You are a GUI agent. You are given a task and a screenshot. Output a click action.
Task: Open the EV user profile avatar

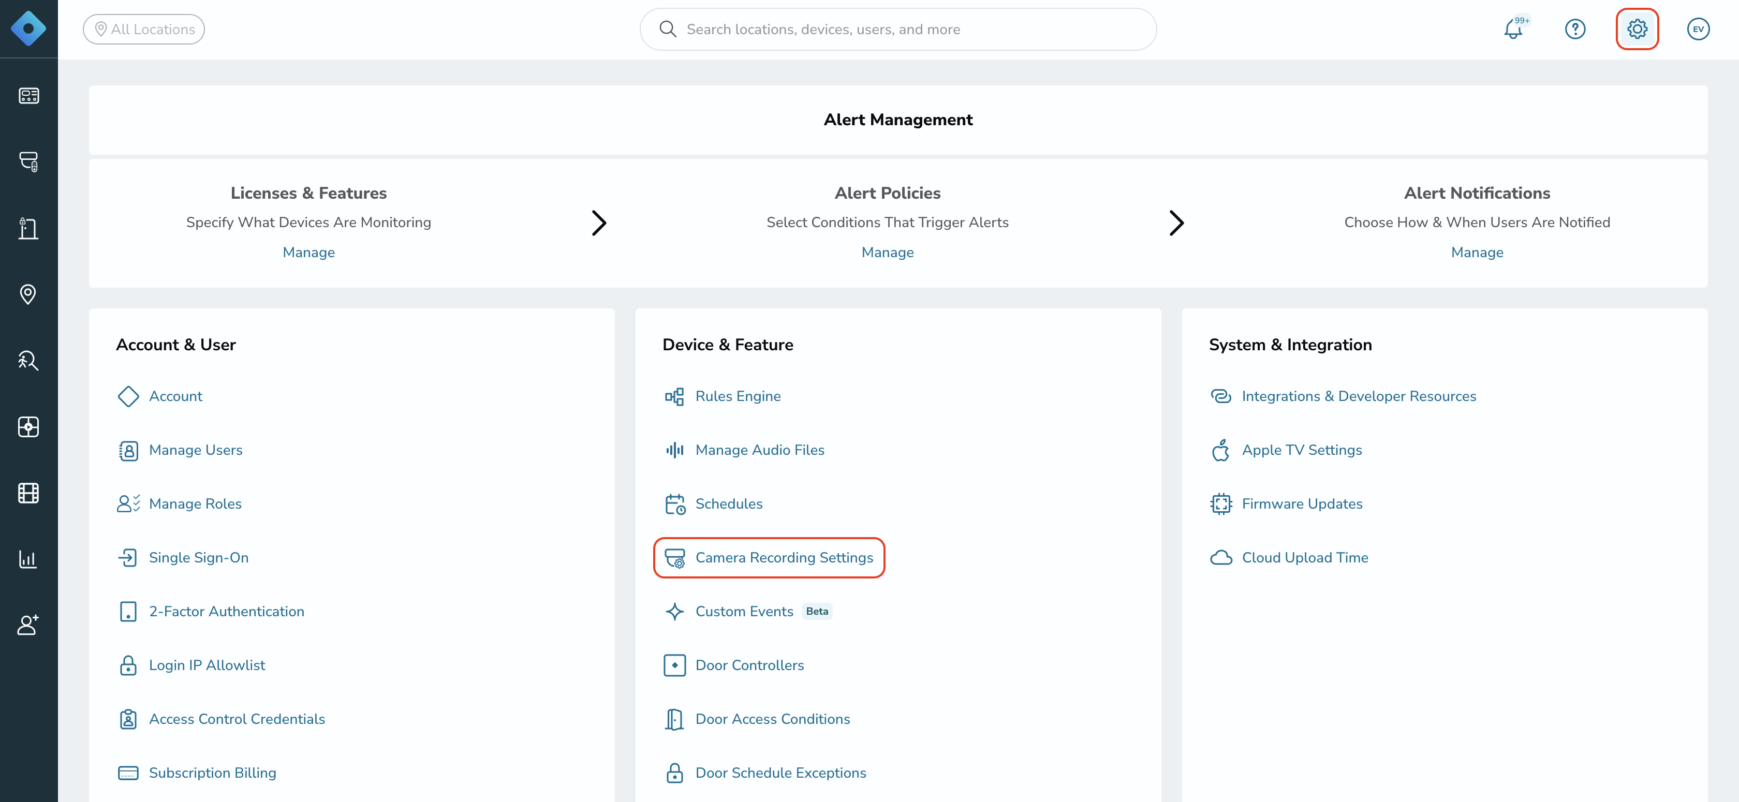(1698, 29)
